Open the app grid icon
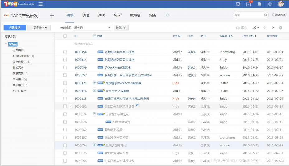 [270, 4]
